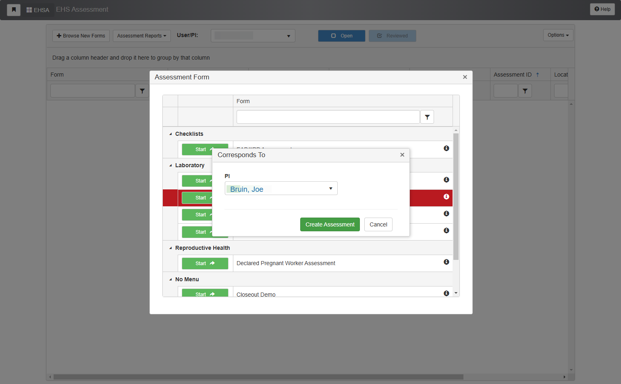Click the Form search box in Assessment Form
The height and width of the screenshot is (384, 621).
coord(328,117)
